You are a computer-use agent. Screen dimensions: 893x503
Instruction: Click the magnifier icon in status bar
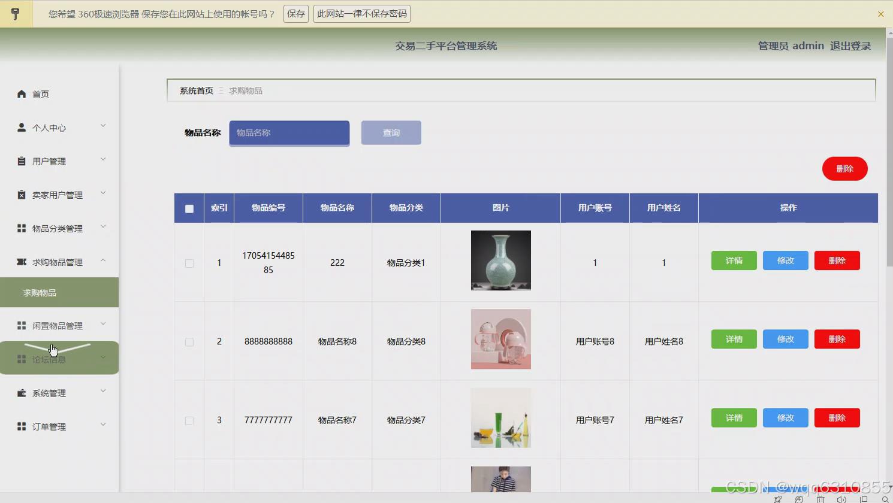pyautogui.click(x=885, y=499)
